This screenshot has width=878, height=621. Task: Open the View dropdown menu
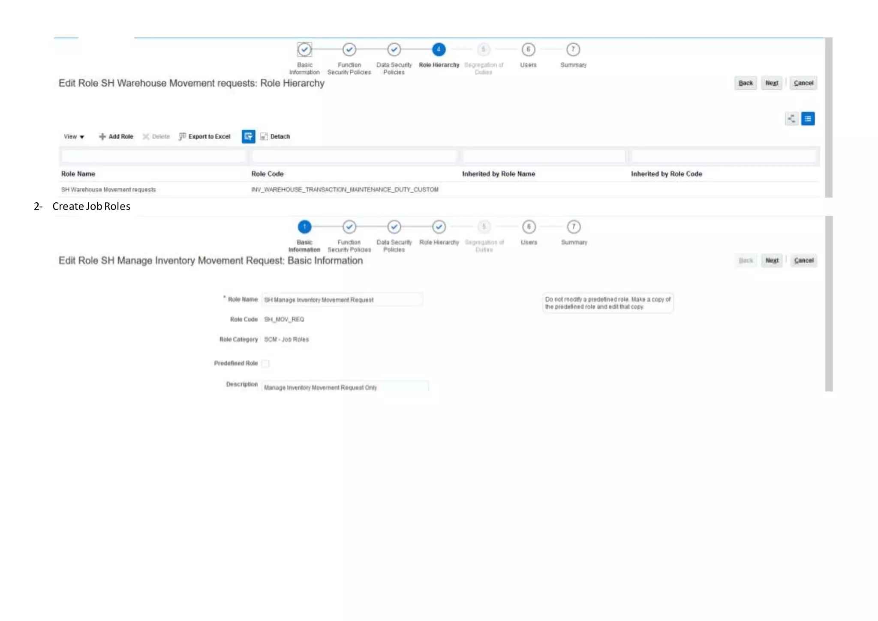pos(74,136)
